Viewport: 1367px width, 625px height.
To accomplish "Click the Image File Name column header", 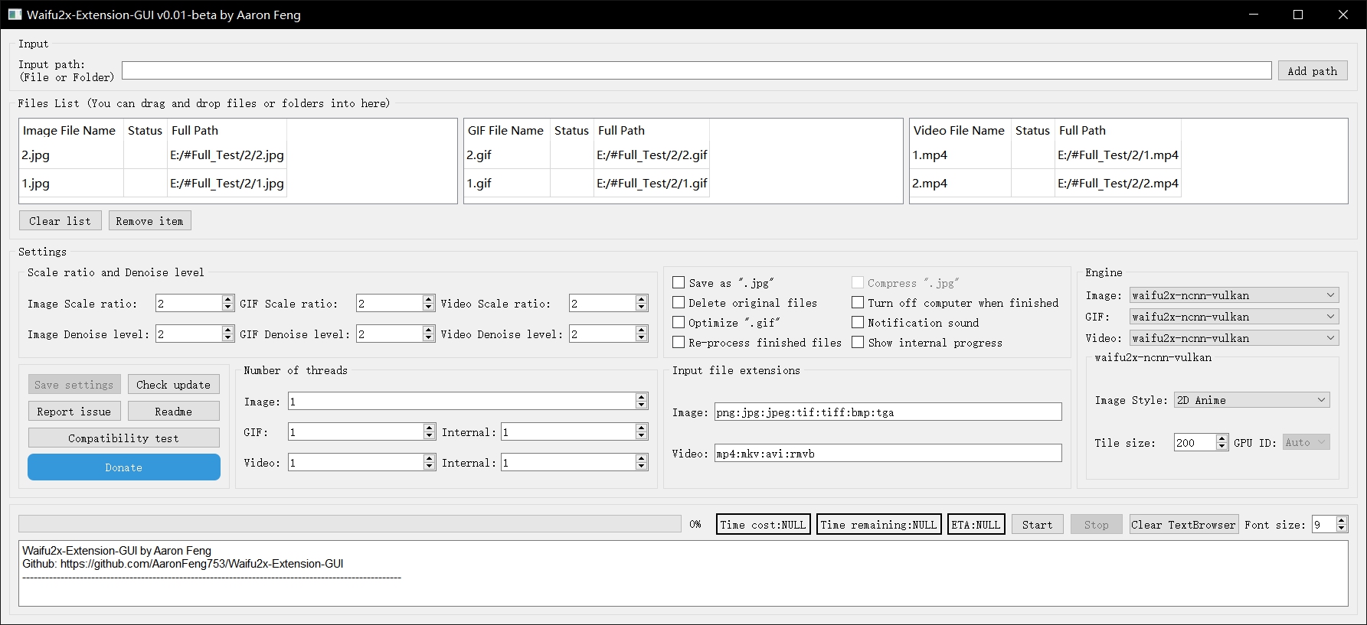I will [x=70, y=131].
